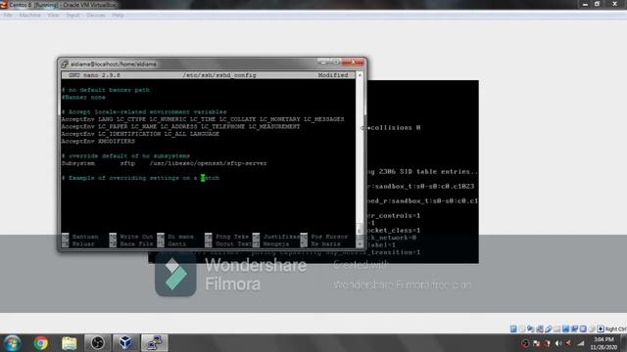Click the 'Pos Kursor' nano shortcut label
Viewport: 627px width, 352px height.
tap(329, 237)
